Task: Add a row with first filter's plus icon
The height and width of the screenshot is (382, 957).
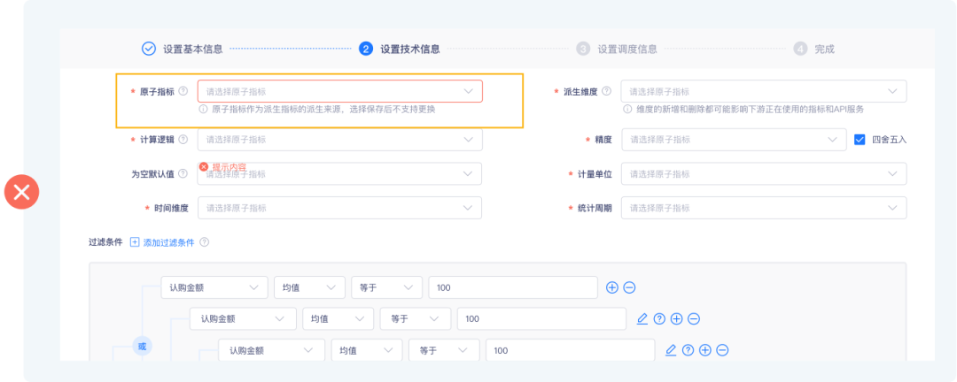Action: point(612,287)
